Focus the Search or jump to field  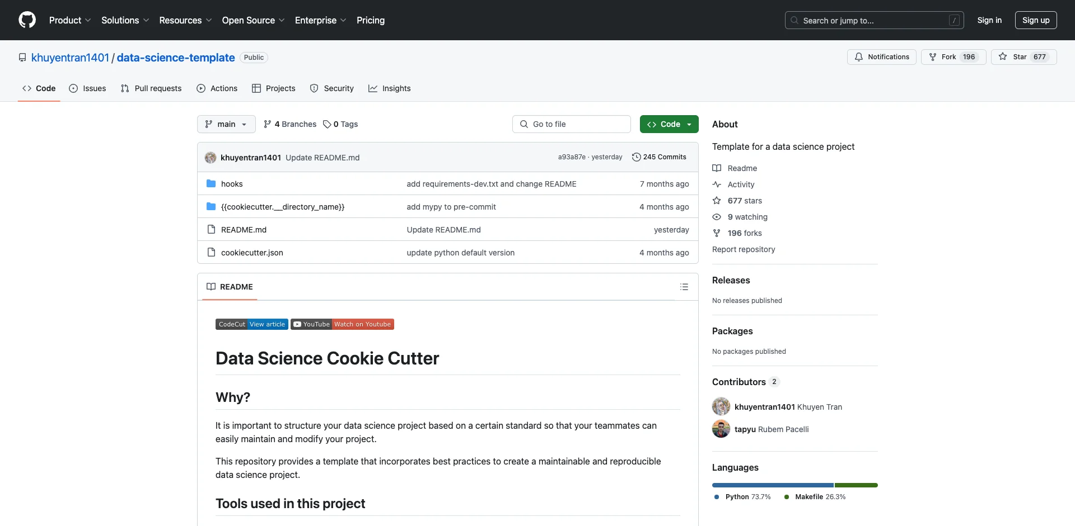[x=875, y=20]
